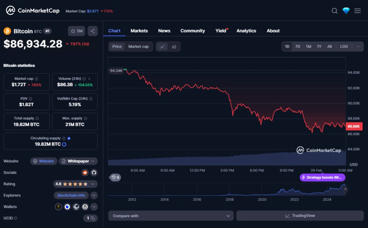Viewport: 368px width, 228px height.
Task: Open the Compare with dropdown
Action: 171,216
